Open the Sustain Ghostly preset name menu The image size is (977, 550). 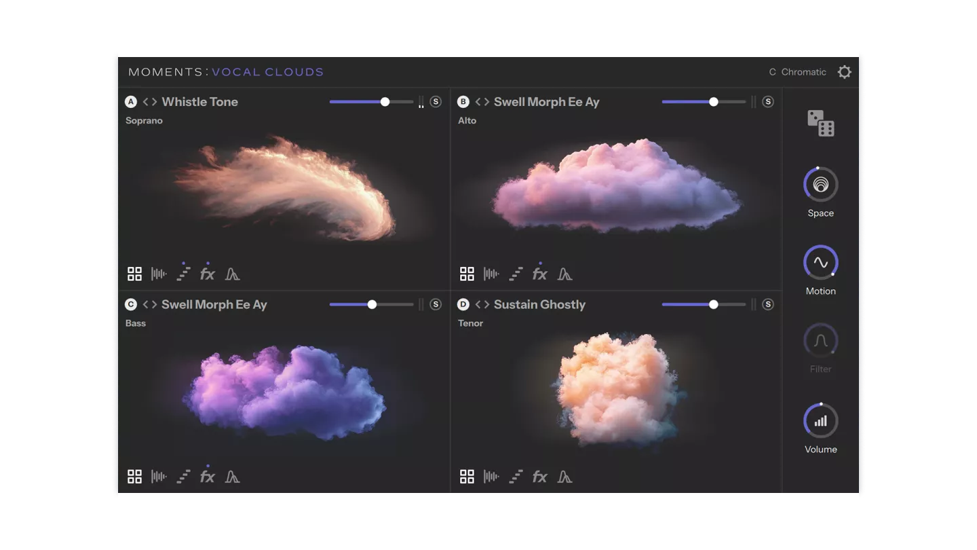tap(539, 305)
